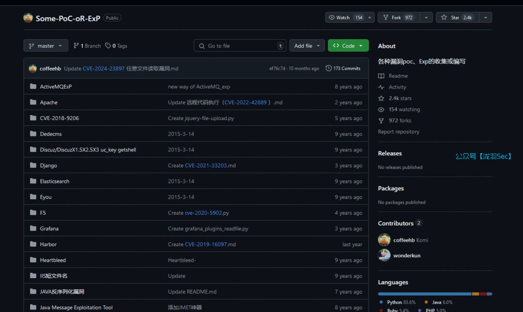Click the Python segment of languages bar
523x312 pixels.
point(425,294)
